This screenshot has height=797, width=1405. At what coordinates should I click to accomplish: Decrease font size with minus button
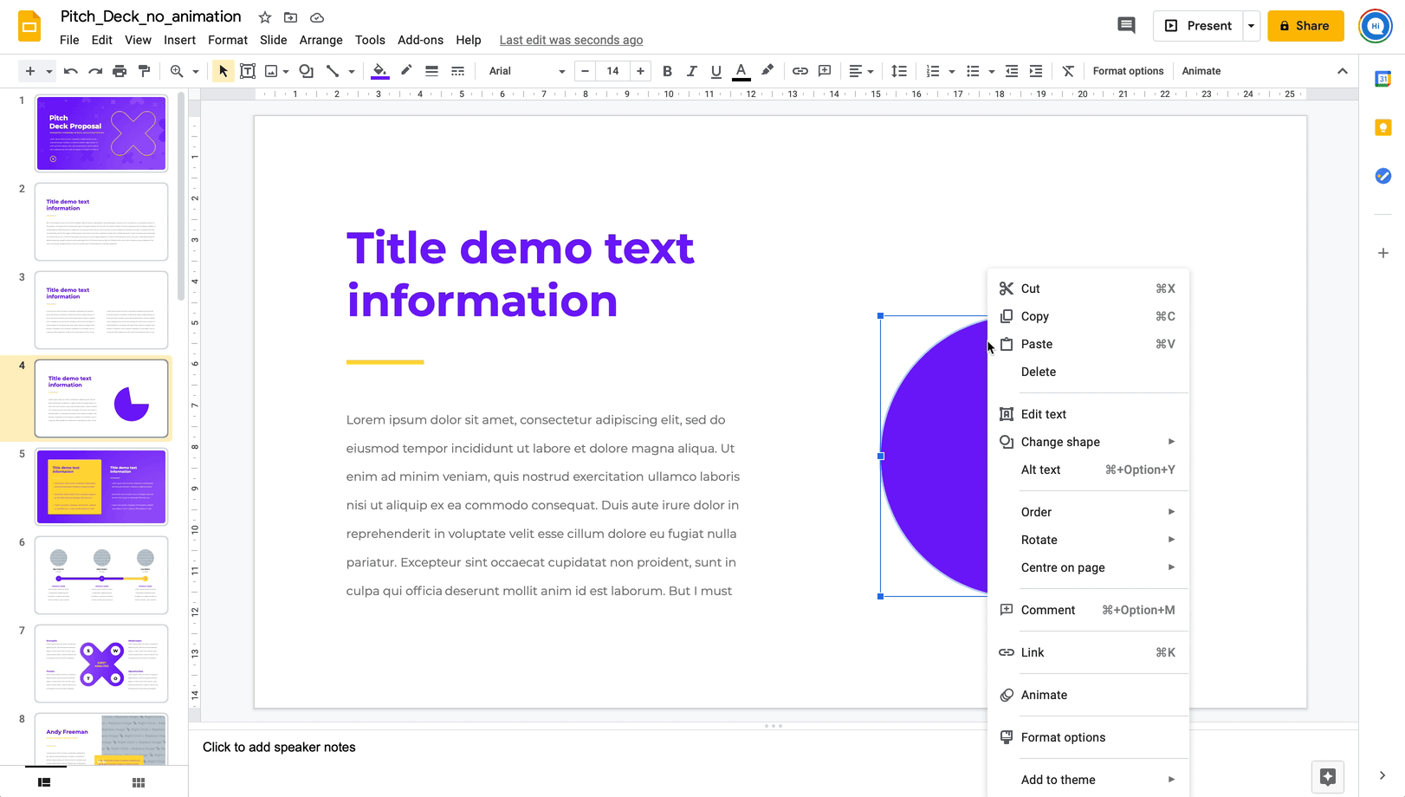point(586,71)
